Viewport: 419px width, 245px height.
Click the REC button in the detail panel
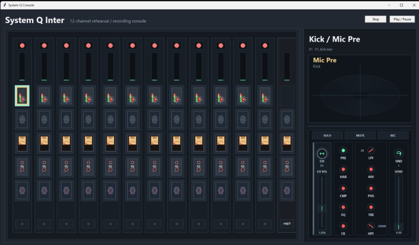pyautogui.click(x=393, y=135)
